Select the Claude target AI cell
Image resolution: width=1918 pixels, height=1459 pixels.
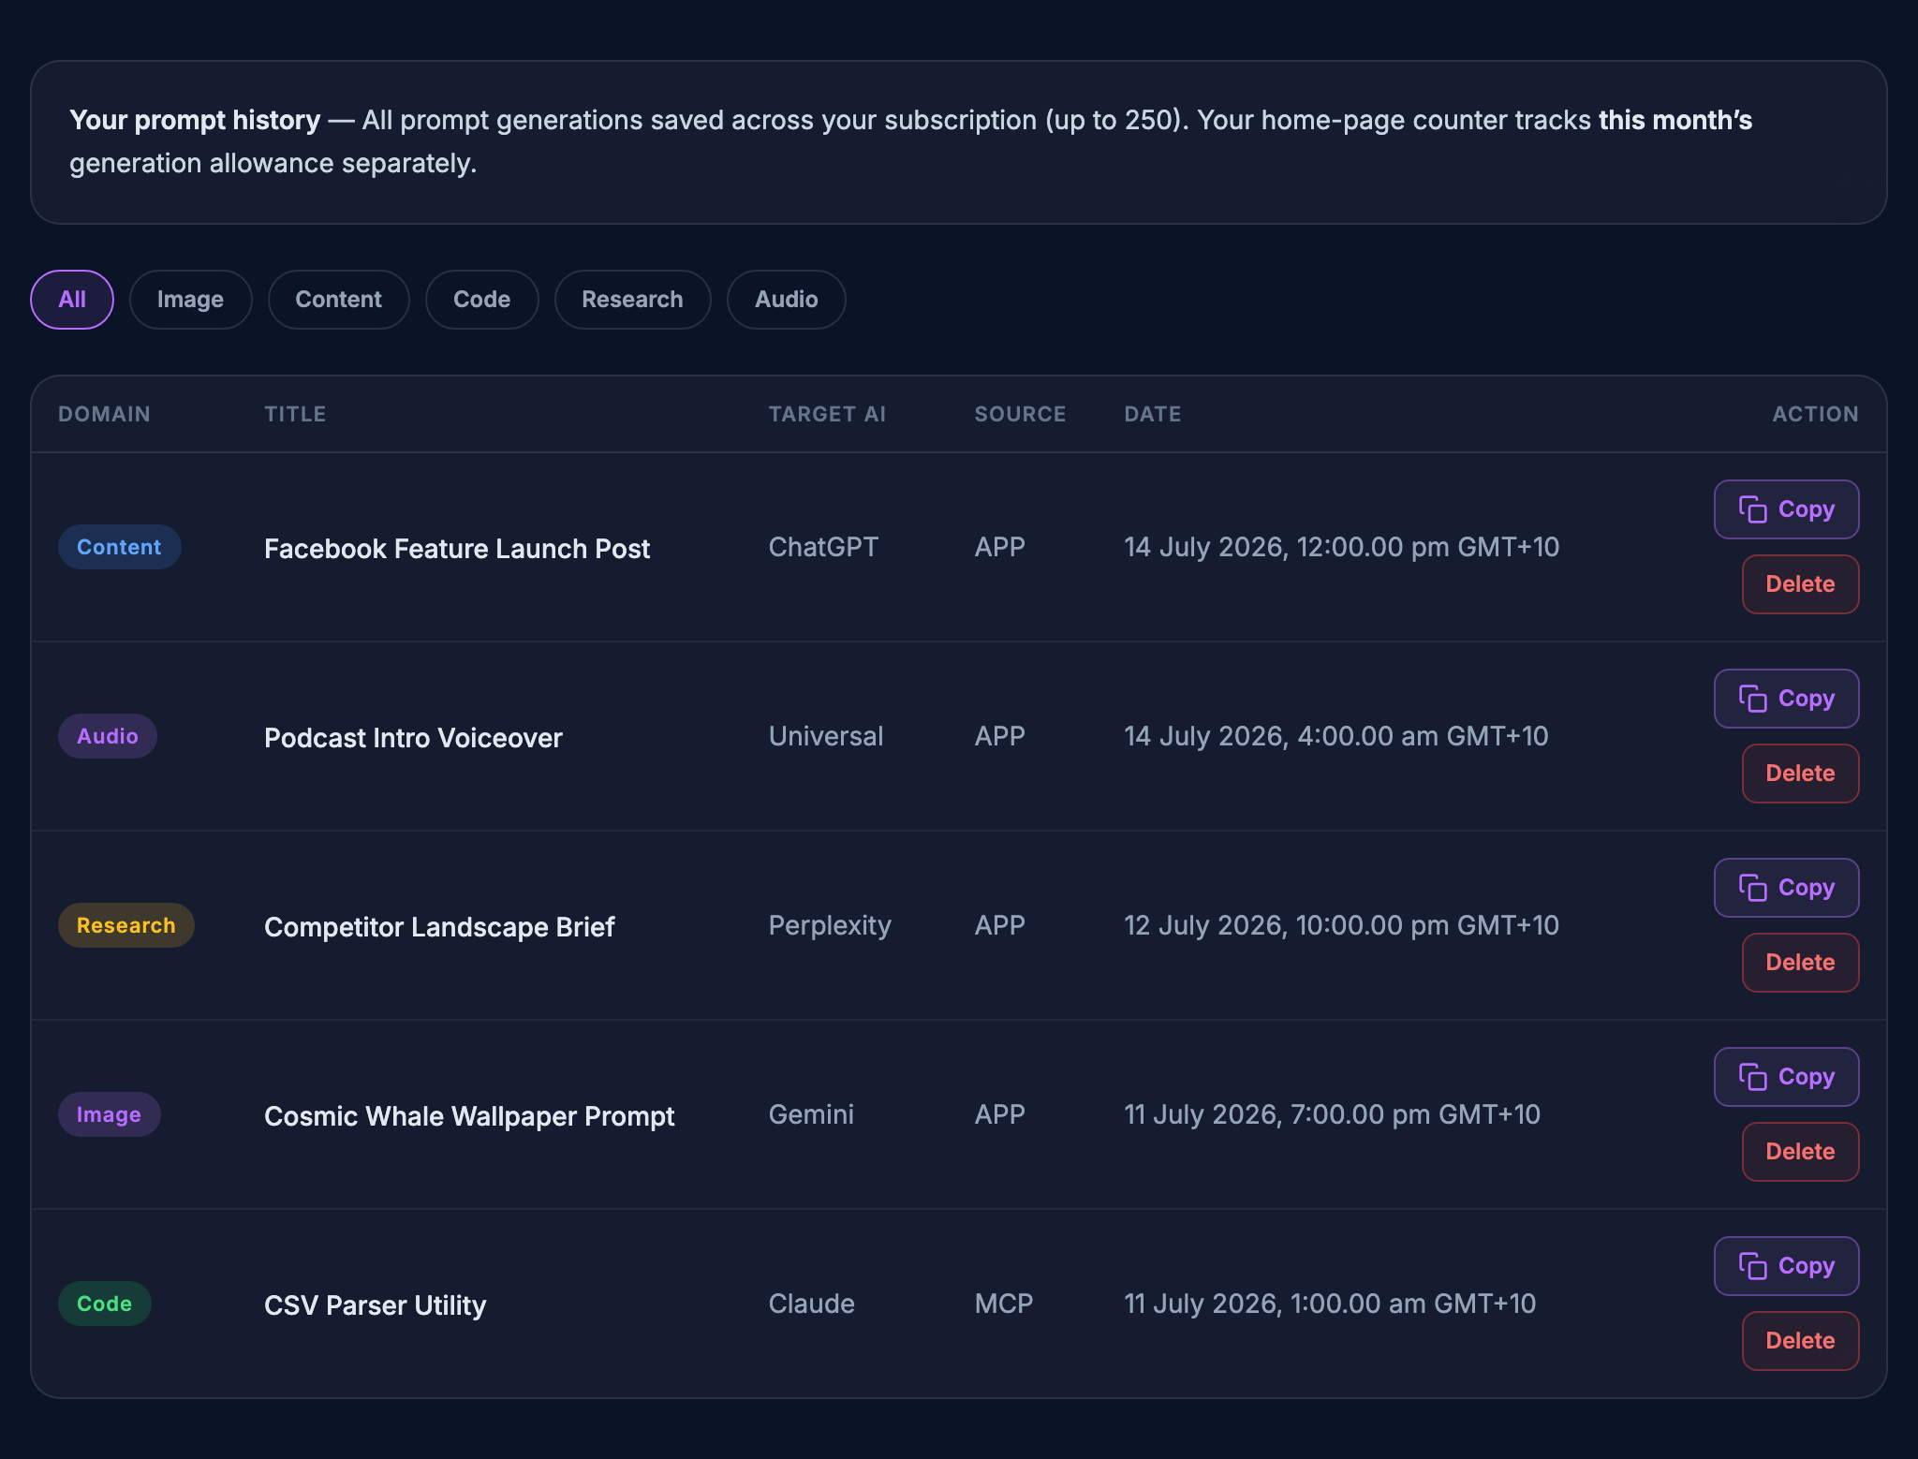click(811, 1304)
